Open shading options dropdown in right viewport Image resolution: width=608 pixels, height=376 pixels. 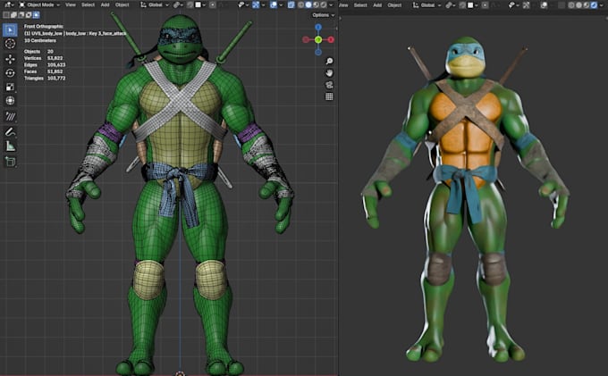click(602, 5)
